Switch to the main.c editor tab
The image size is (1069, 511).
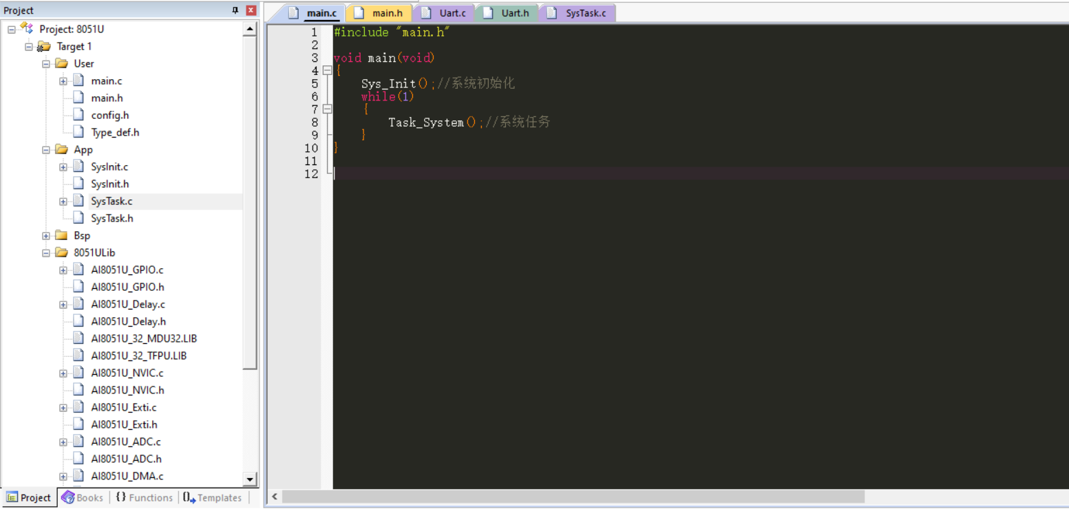pos(313,13)
